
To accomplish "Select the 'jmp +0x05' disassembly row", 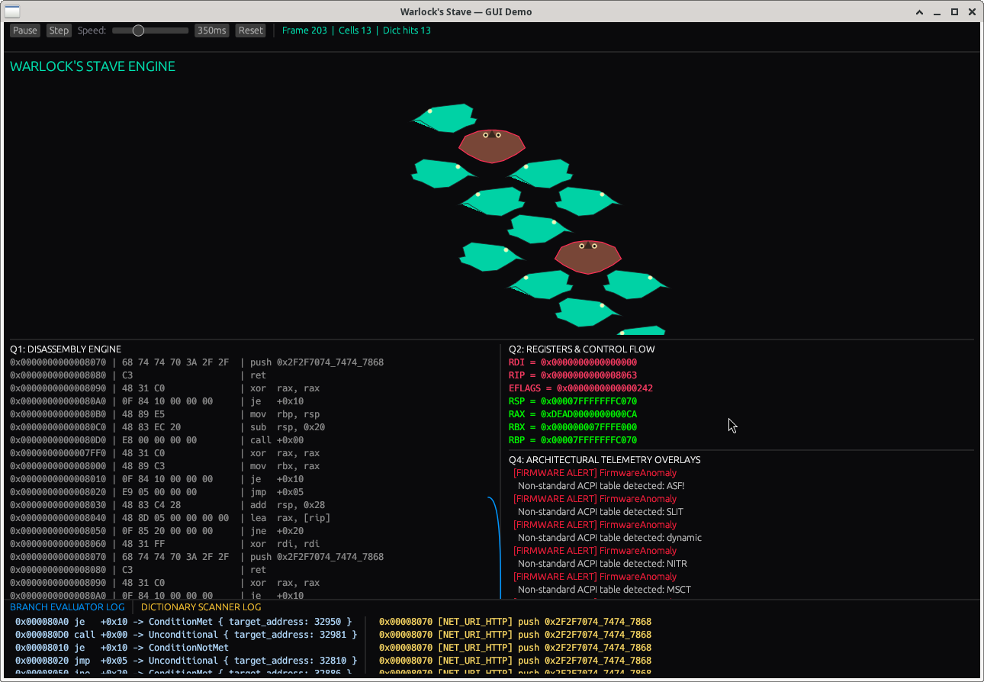I will pyautogui.click(x=157, y=492).
